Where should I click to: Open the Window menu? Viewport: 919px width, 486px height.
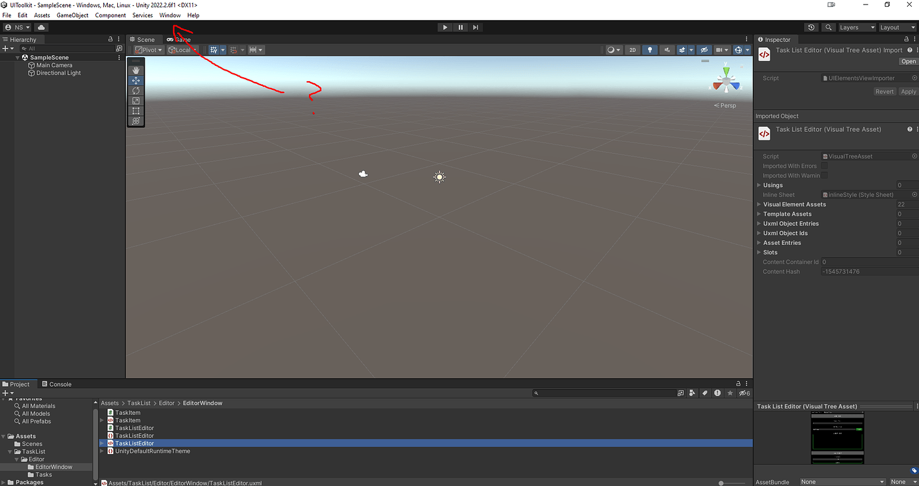click(170, 15)
